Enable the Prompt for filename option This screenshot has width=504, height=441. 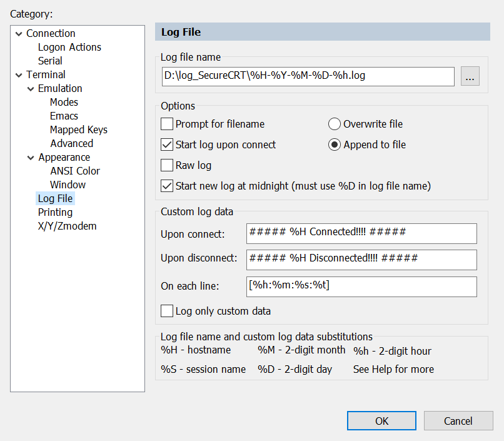[167, 124]
